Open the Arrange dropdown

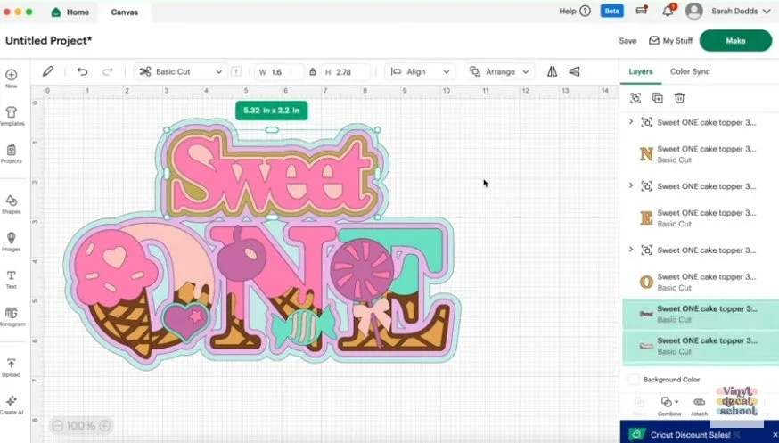coord(500,71)
